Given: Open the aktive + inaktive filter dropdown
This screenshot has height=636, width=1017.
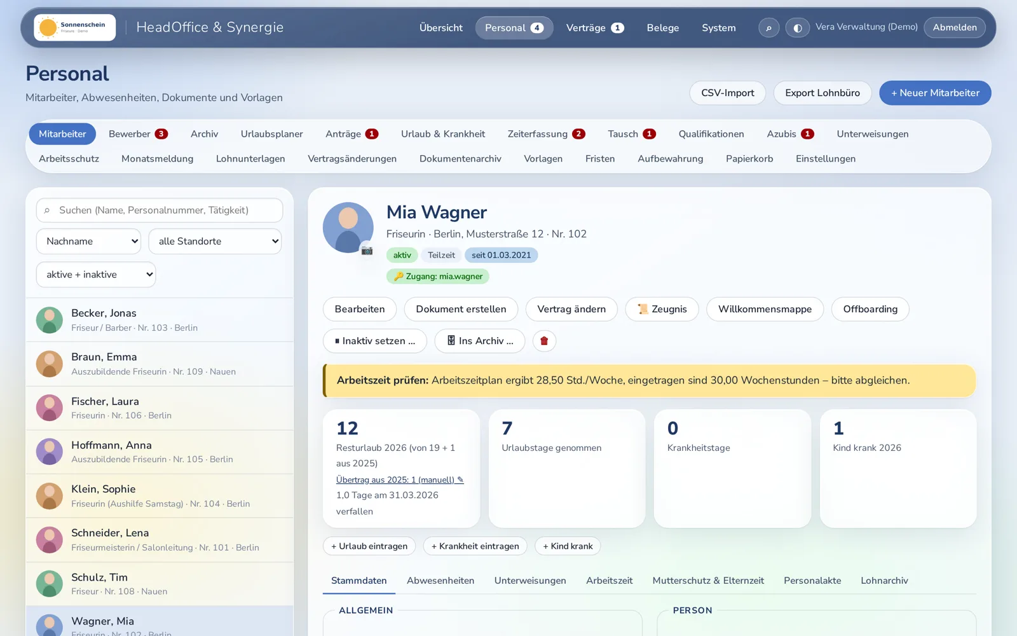Looking at the screenshot, I should coord(96,275).
